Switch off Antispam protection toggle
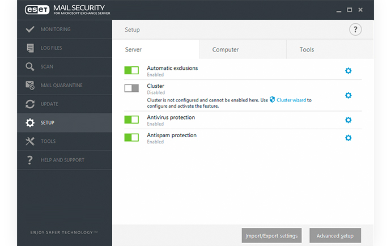391x246 pixels. tap(131, 138)
